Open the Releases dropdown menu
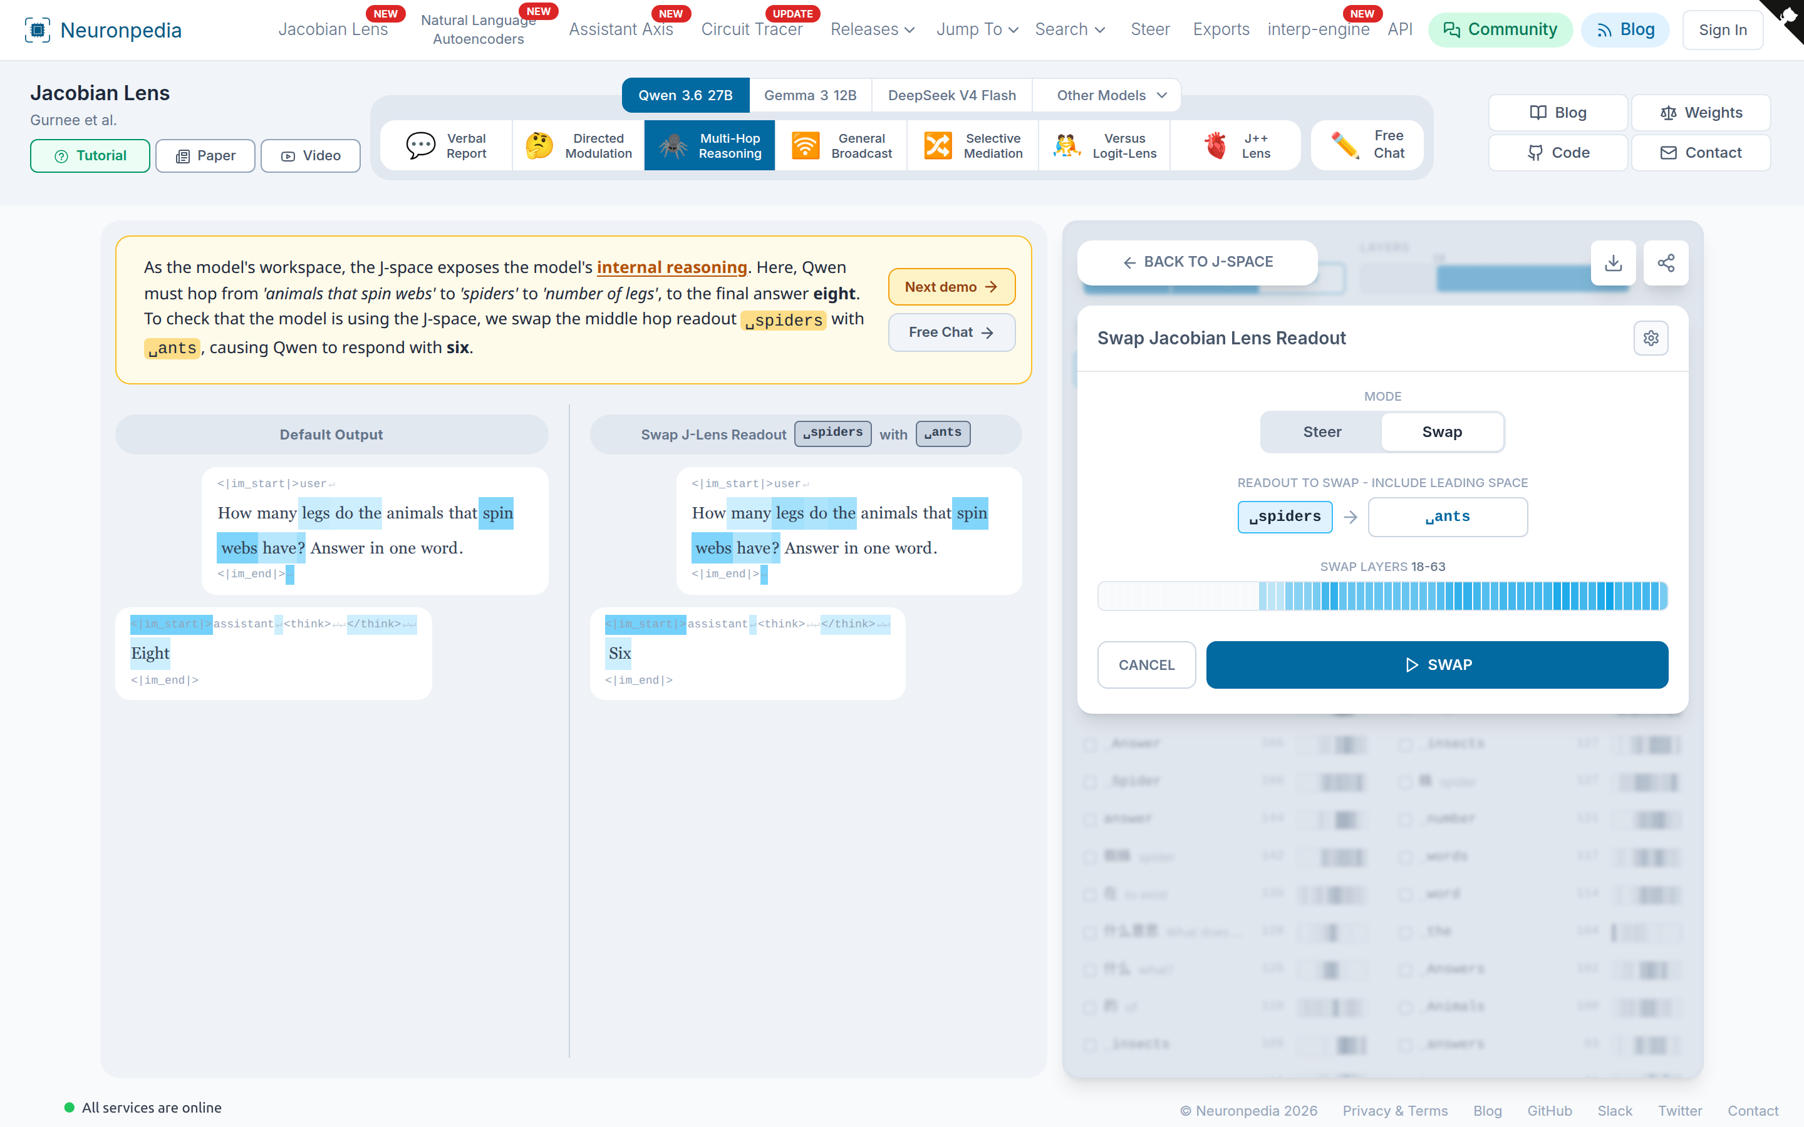1804x1127 pixels. coord(872,30)
